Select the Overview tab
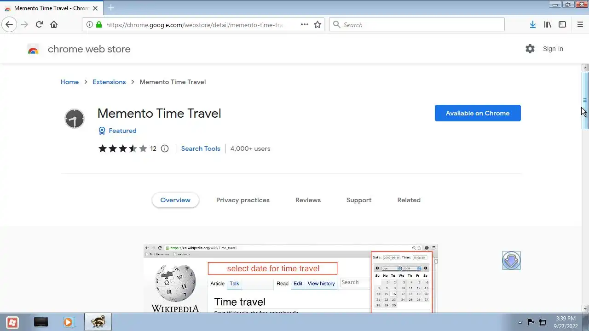Image resolution: width=589 pixels, height=331 pixels. (175, 200)
